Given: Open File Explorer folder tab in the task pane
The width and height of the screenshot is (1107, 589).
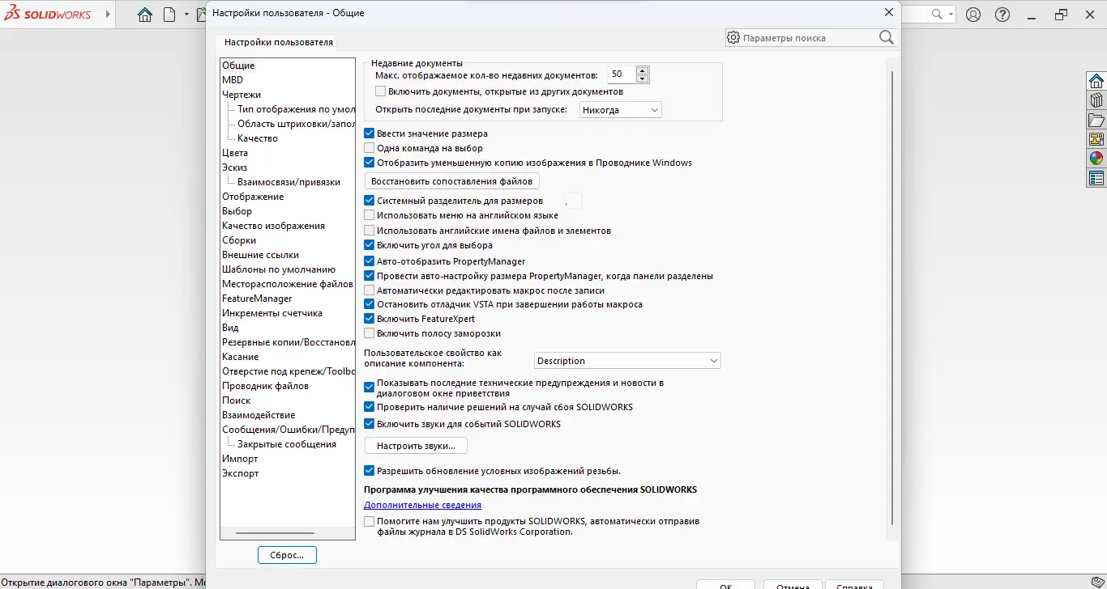Looking at the screenshot, I should [x=1096, y=120].
